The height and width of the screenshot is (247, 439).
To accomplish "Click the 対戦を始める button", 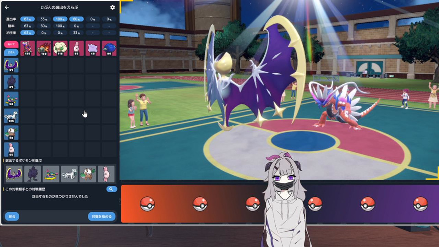I will click(x=102, y=216).
